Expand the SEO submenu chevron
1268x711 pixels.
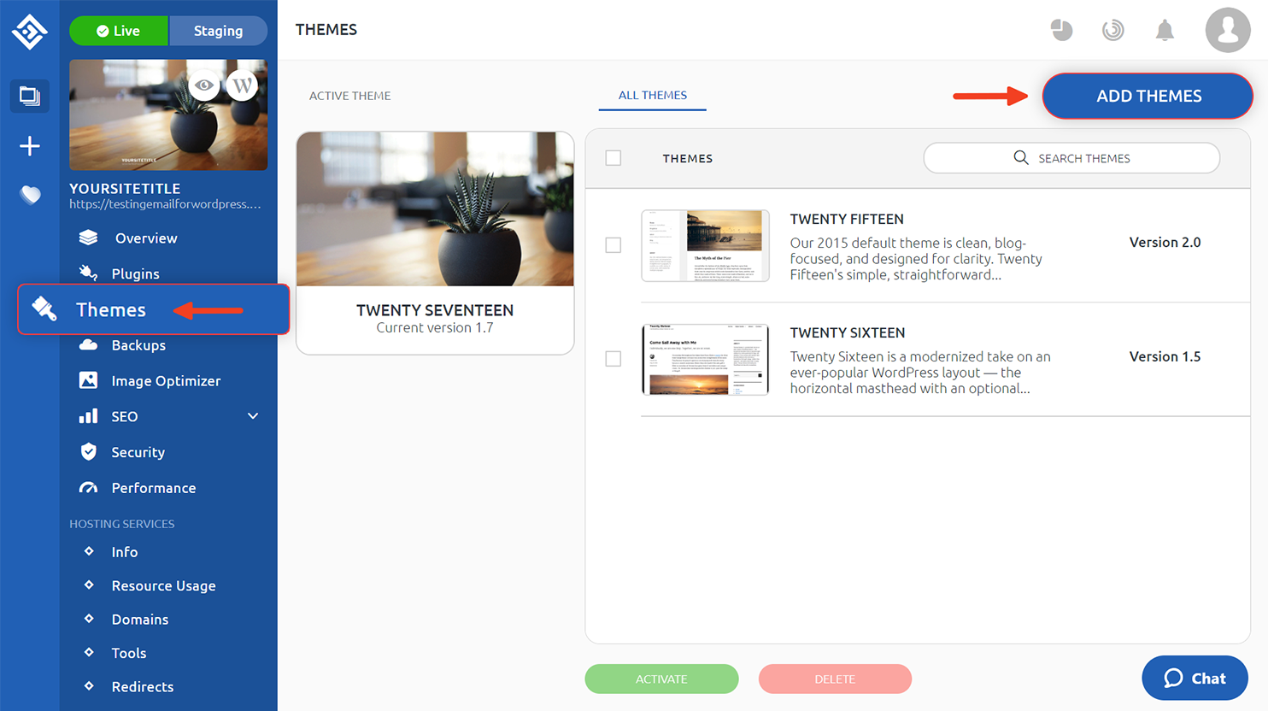click(x=253, y=416)
